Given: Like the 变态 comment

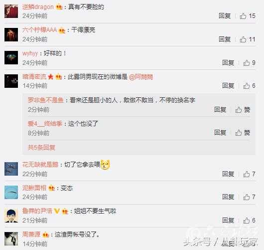Looking at the screenshot, I should [249, 197].
